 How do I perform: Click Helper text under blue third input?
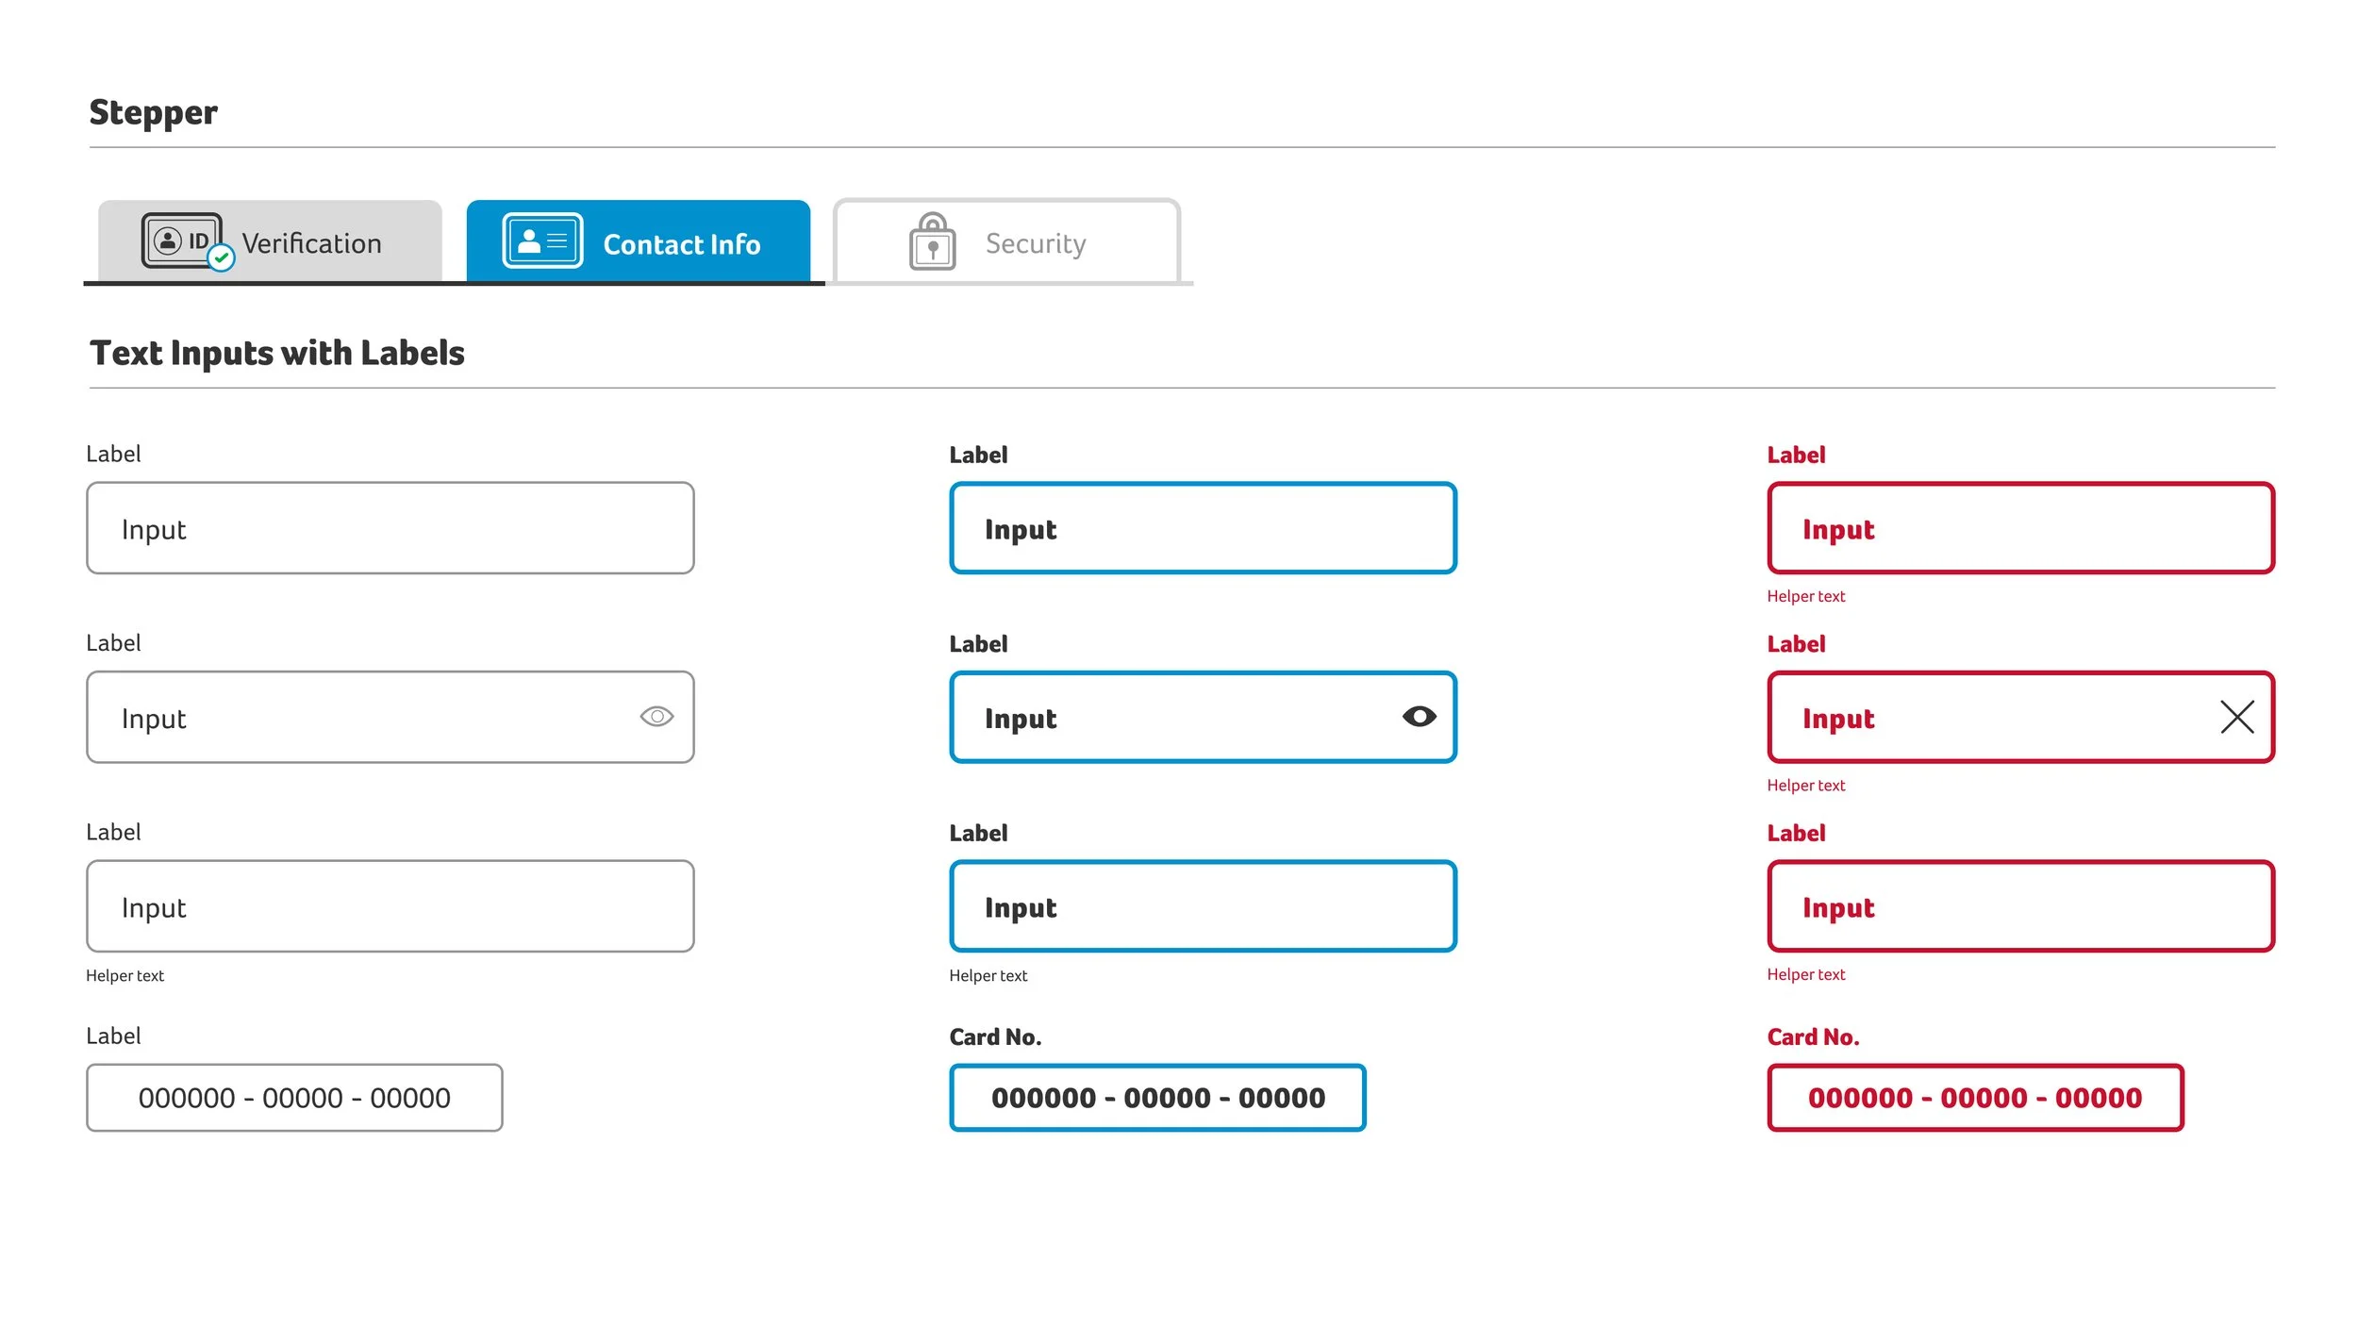tap(988, 976)
